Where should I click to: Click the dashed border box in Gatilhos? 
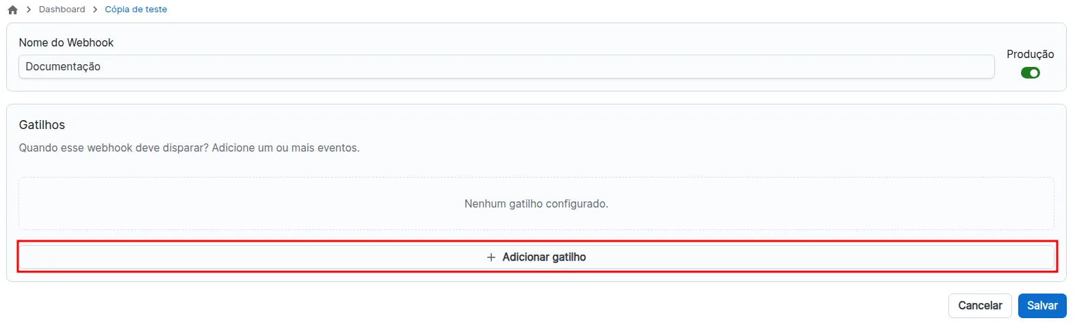(536, 203)
